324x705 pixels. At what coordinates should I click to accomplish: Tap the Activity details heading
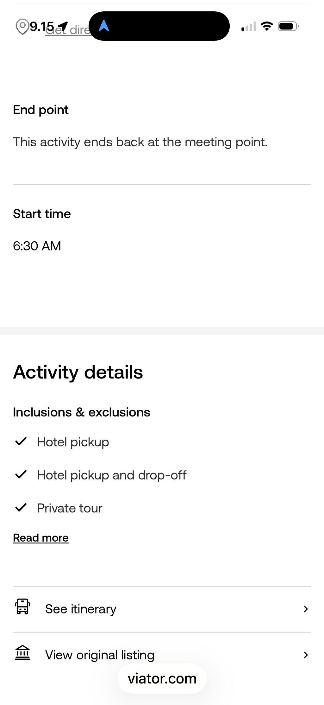(x=78, y=372)
